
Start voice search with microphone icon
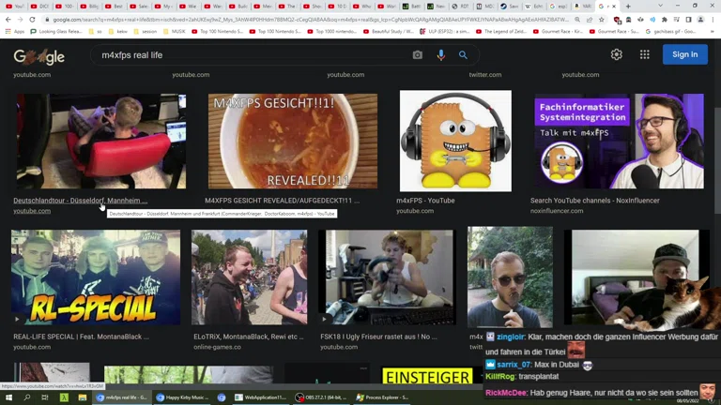click(440, 55)
